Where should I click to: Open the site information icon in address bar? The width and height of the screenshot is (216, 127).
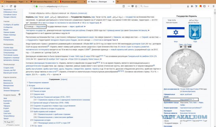coord(34,6)
